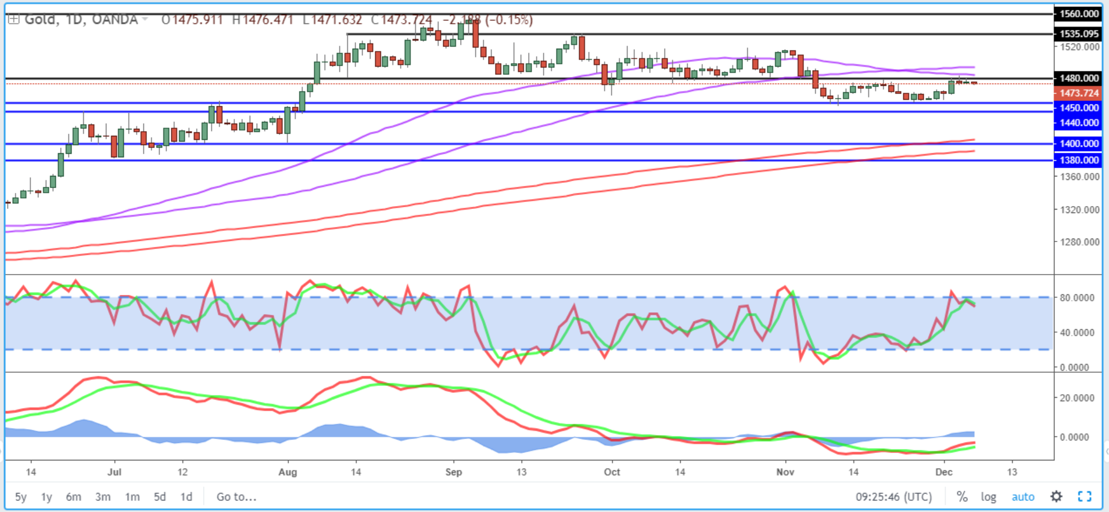Click current price label 1473.724
The image size is (1109, 512).
[1079, 93]
